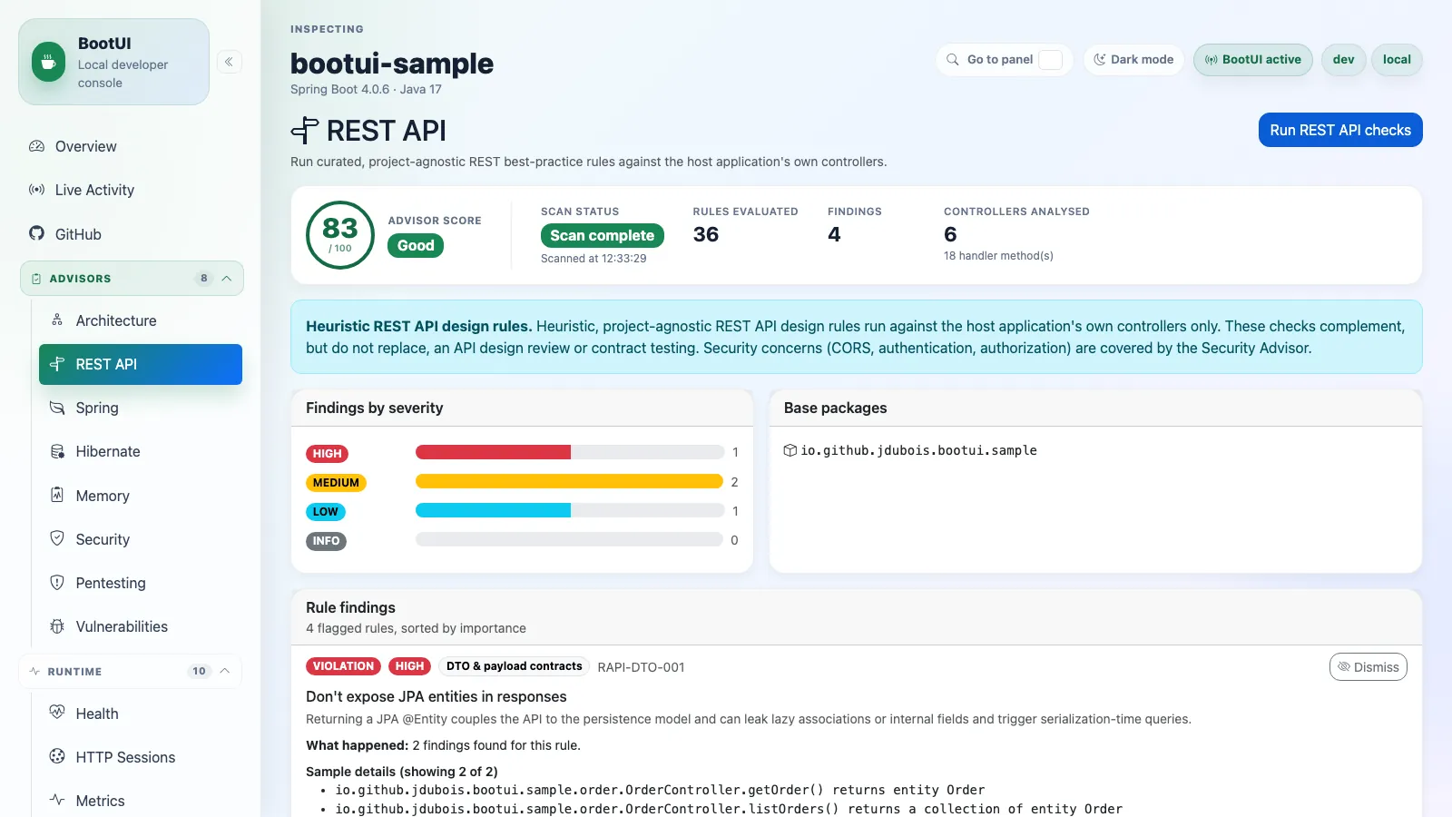Click the broadcast icon in BootUI active badge
Image resolution: width=1452 pixels, height=817 pixels.
pos(1211,60)
